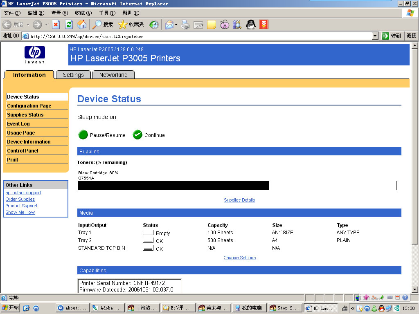Click the 开始 Start button
The height and width of the screenshot is (314, 419).
(11, 308)
